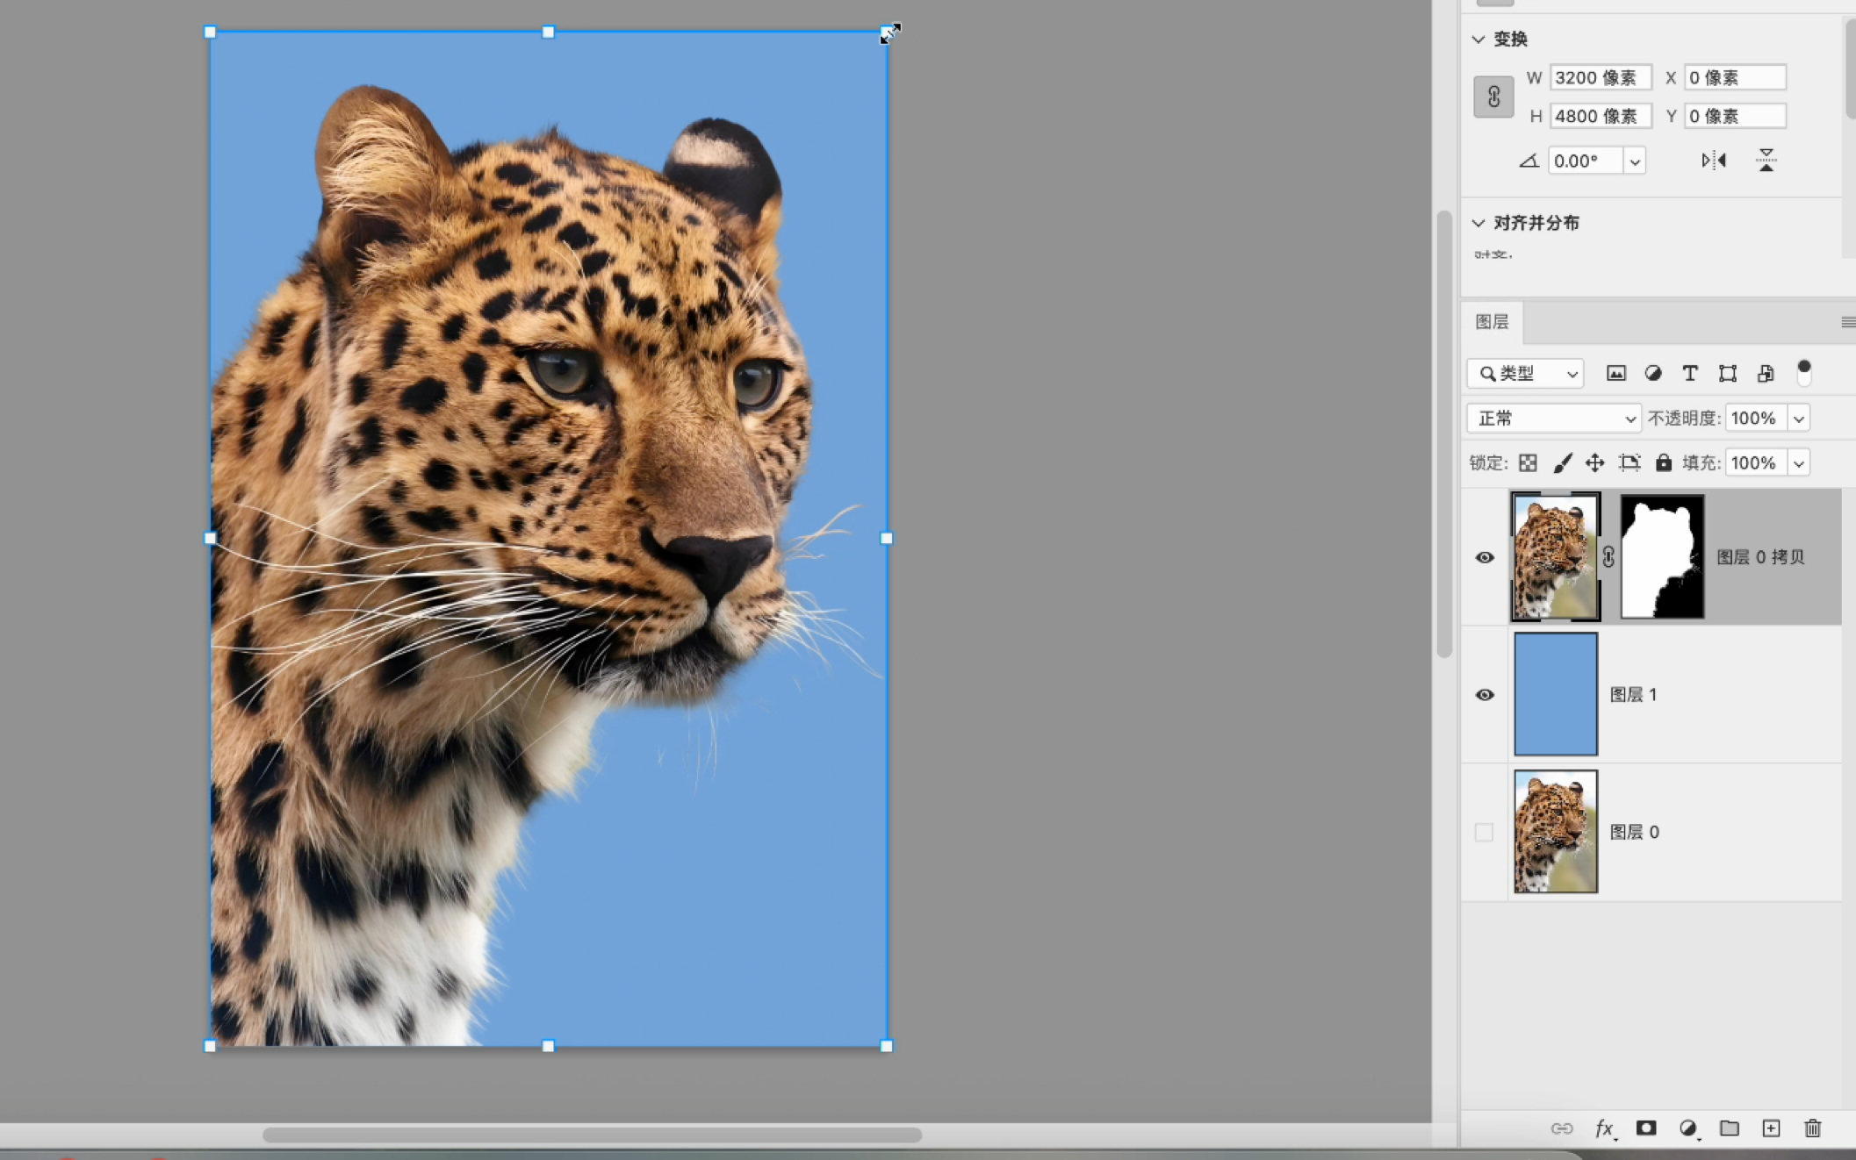Filter layers by shape layer type
This screenshot has height=1160, width=1856.
1728,373
